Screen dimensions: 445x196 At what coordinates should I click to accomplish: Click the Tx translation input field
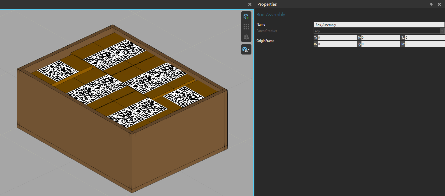tap(337, 38)
